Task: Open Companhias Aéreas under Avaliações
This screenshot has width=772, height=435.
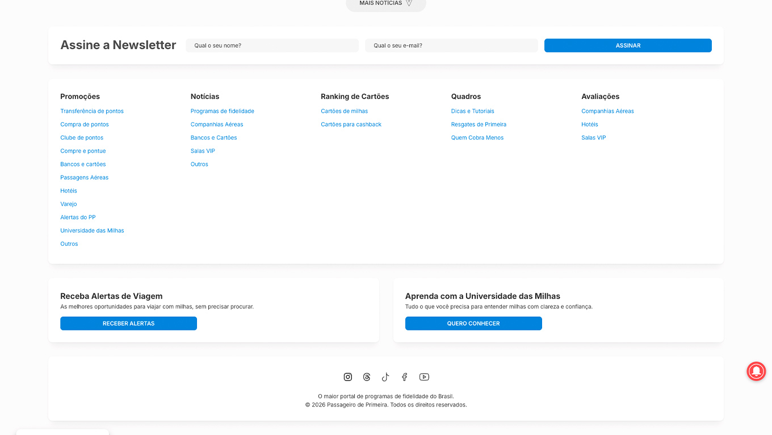Action: 607,111
